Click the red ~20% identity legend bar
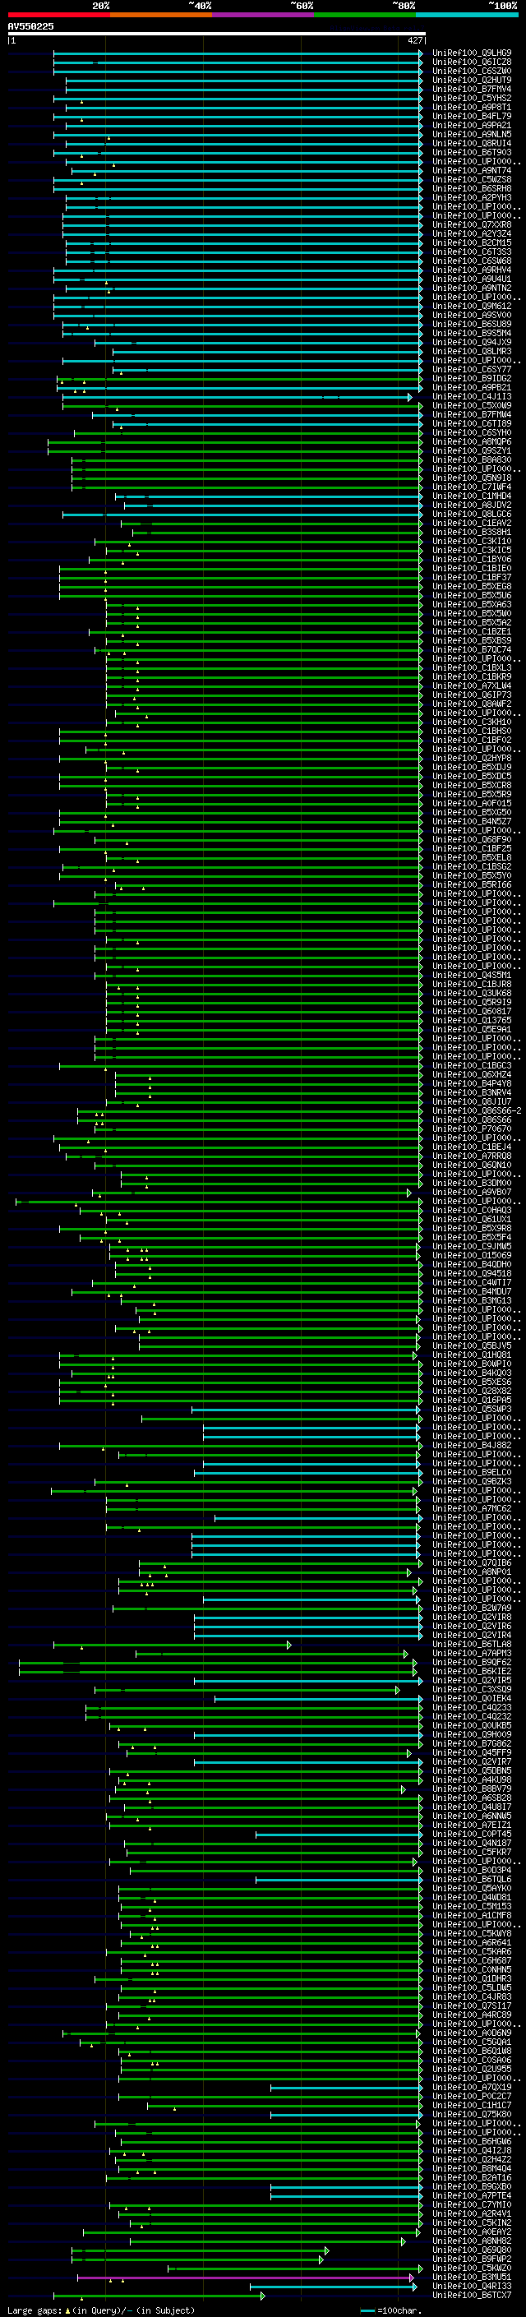Viewport: 526px width, 2317px height. pos(58,15)
